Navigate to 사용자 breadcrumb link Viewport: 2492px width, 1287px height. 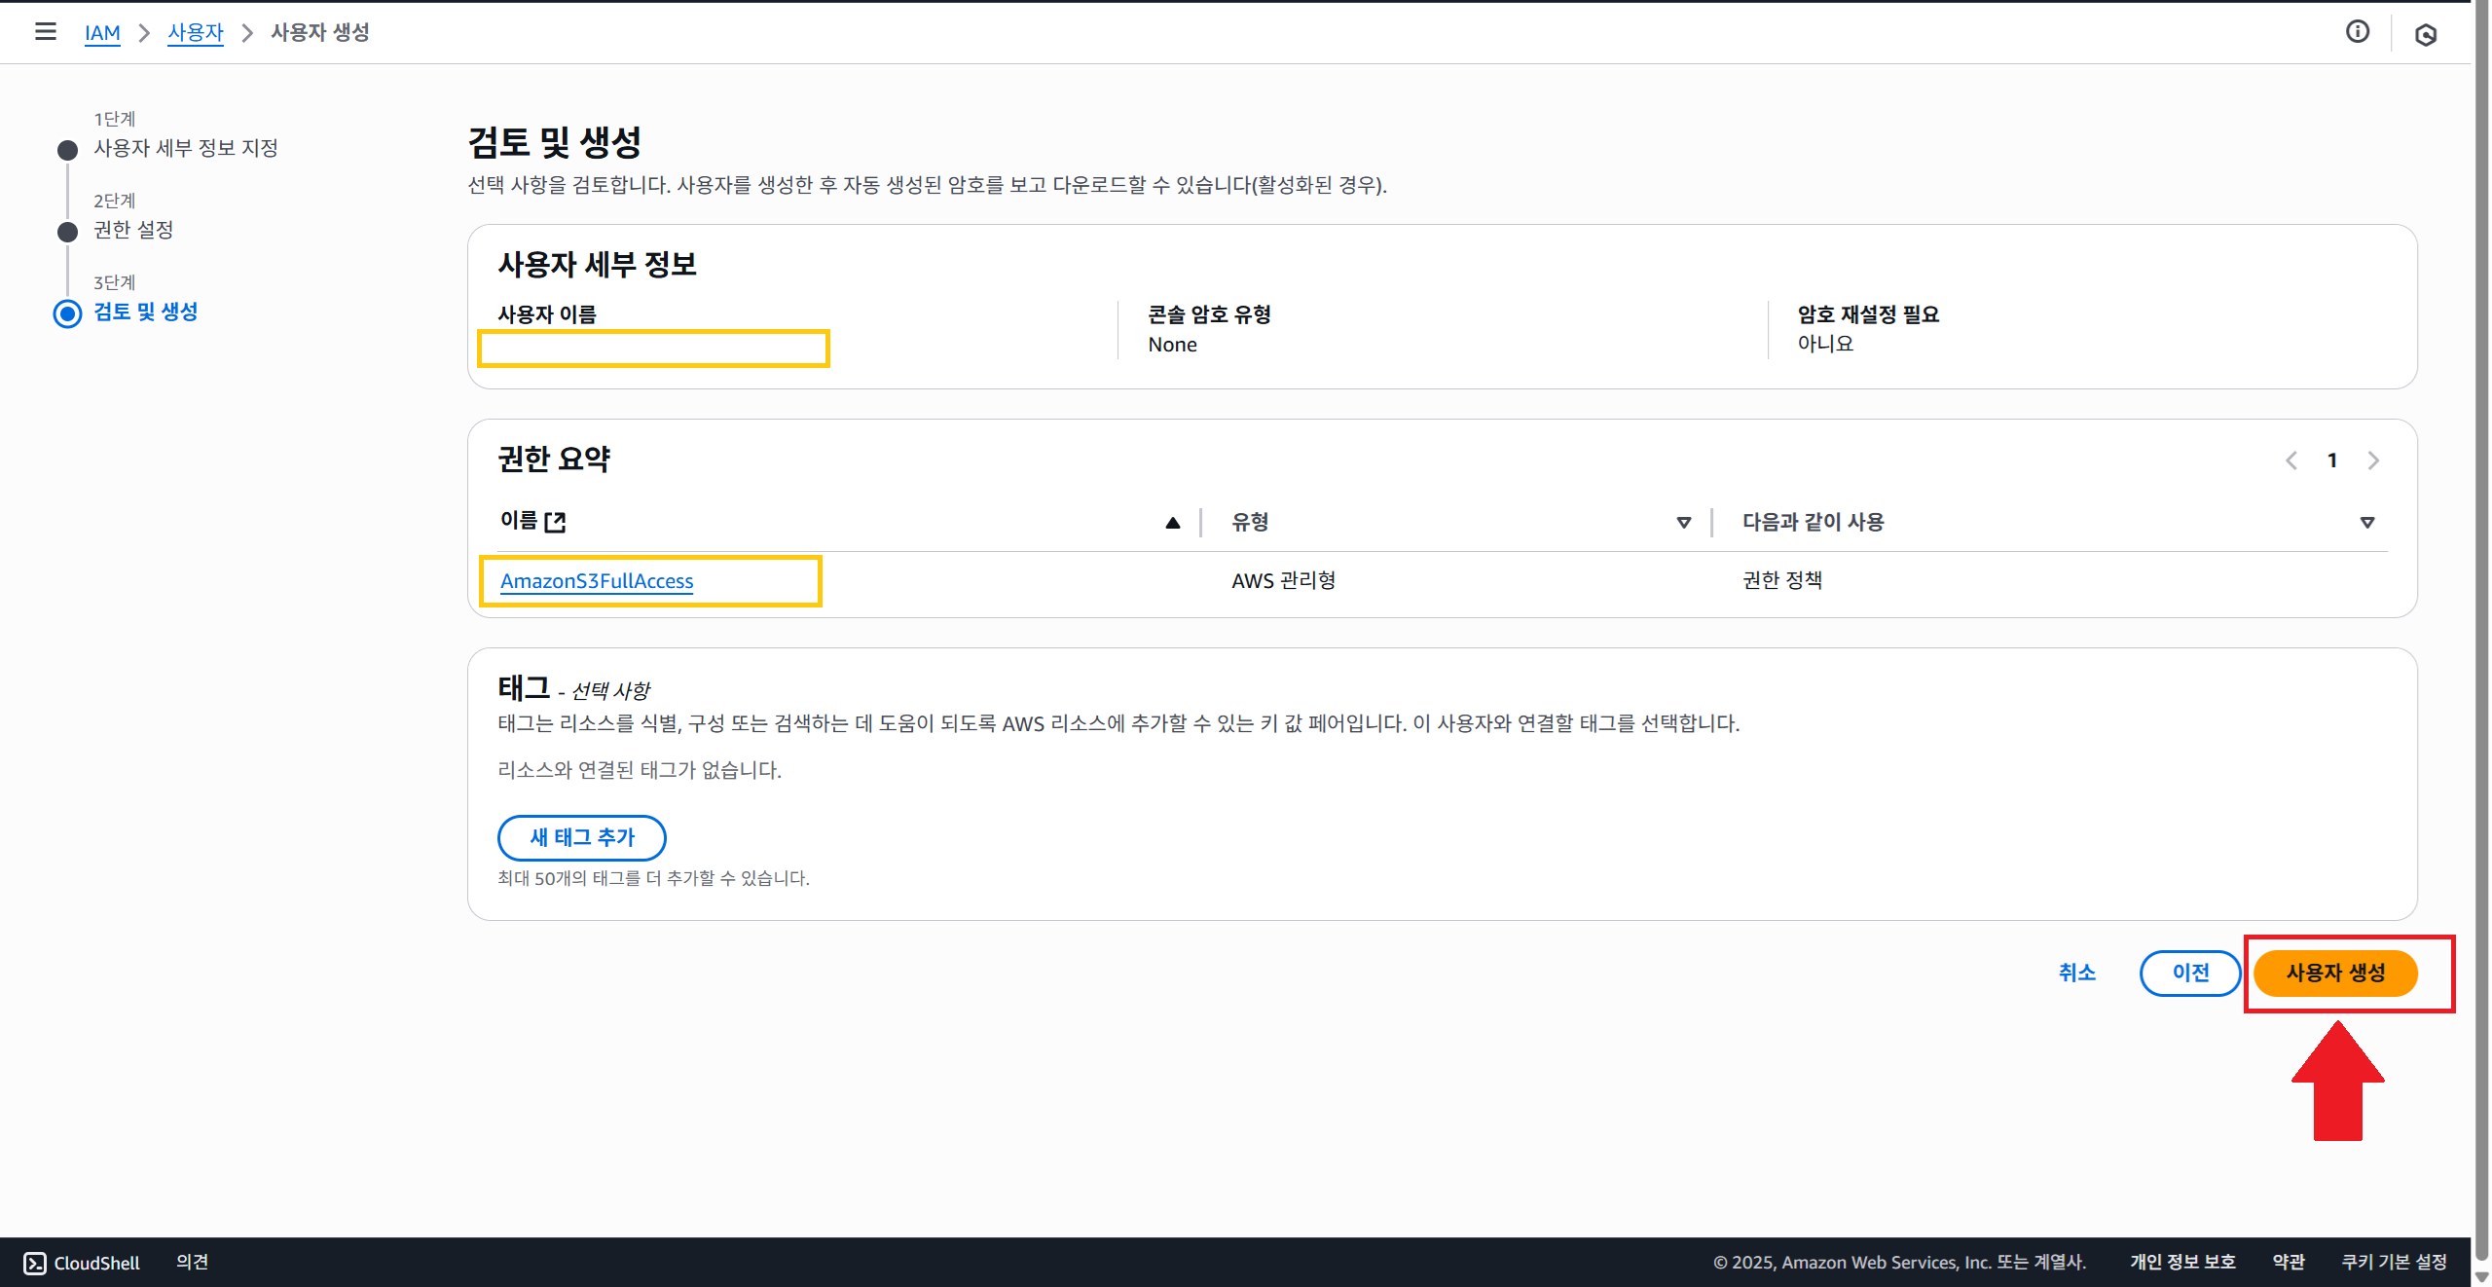coord(195,33)
